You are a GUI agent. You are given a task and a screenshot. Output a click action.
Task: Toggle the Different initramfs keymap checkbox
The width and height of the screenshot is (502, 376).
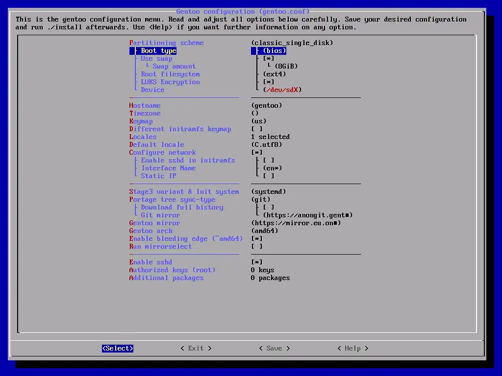(257, 129)
